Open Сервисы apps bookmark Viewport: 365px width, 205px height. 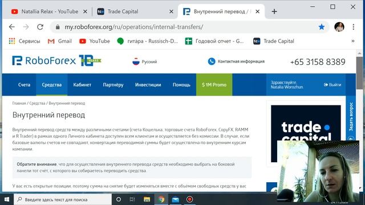(25, 41)
